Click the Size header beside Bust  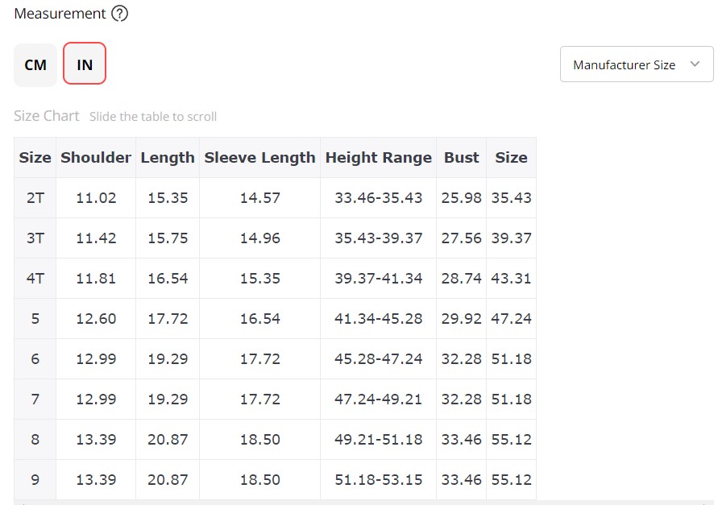click(511, 158)
